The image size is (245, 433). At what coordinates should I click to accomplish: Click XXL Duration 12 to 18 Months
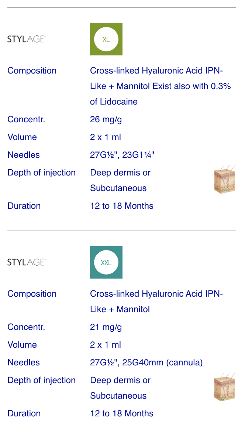pos(122,414)
